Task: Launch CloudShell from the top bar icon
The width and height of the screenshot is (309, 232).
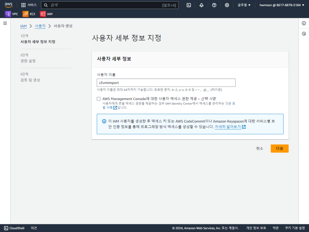Action: point(189,5)
